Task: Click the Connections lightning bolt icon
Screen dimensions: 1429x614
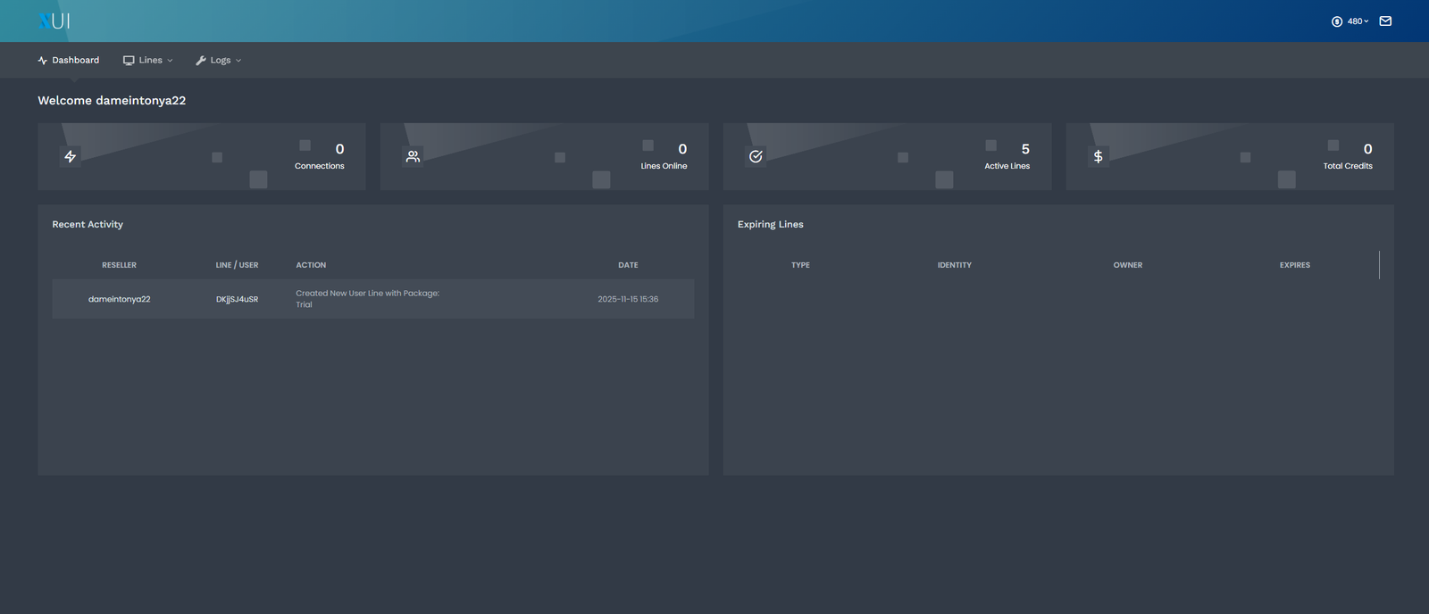Action: [70, 156]
